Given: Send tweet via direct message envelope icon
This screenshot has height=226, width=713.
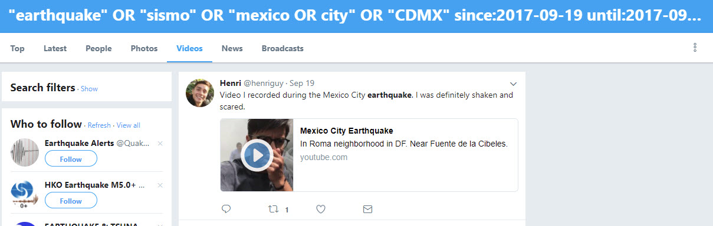Looking at the screenshot, I should click(x=367, y=209).
